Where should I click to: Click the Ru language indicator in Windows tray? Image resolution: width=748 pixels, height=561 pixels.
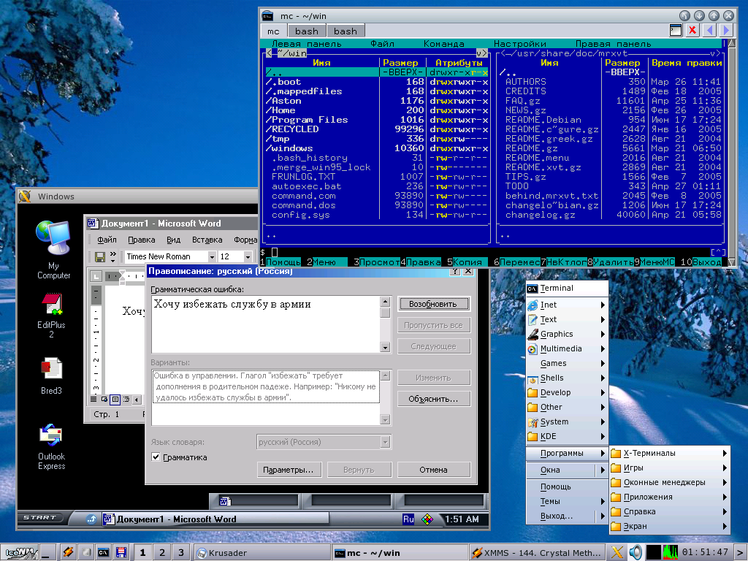pos(408,519)
